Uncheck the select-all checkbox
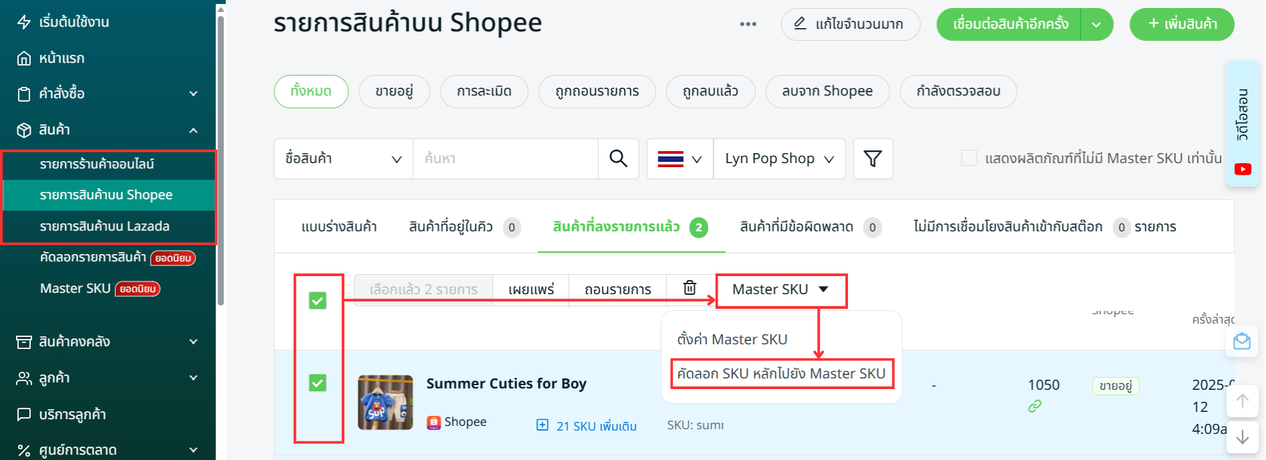 [x=318, y=300]
